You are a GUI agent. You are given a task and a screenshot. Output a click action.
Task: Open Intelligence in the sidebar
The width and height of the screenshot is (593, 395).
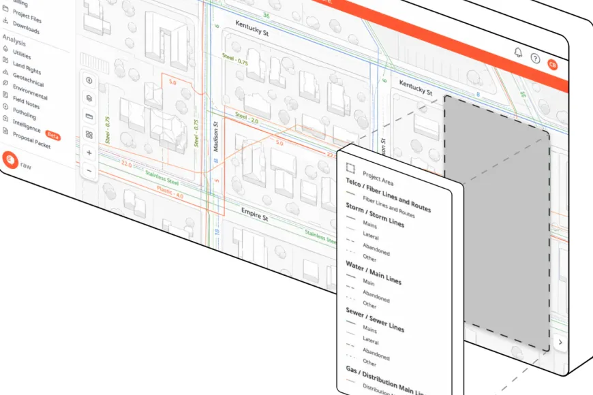point(27,125)
